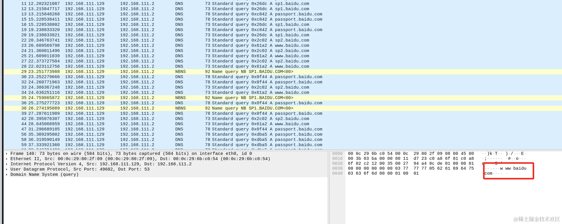Select the Ethernet II detail line

[x=166, y=159]
